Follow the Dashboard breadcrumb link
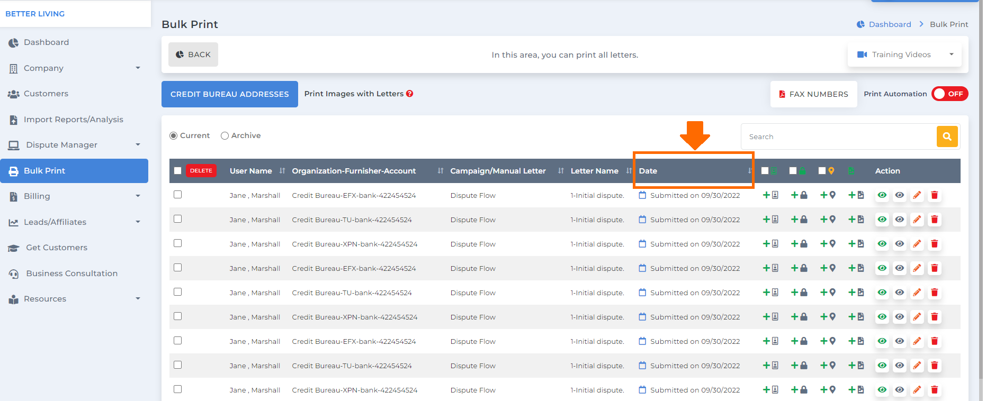 point(890,24)
